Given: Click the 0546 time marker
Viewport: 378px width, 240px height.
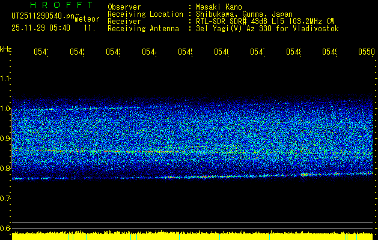Looking at the screenshot, I should click(x=222, y=52).
